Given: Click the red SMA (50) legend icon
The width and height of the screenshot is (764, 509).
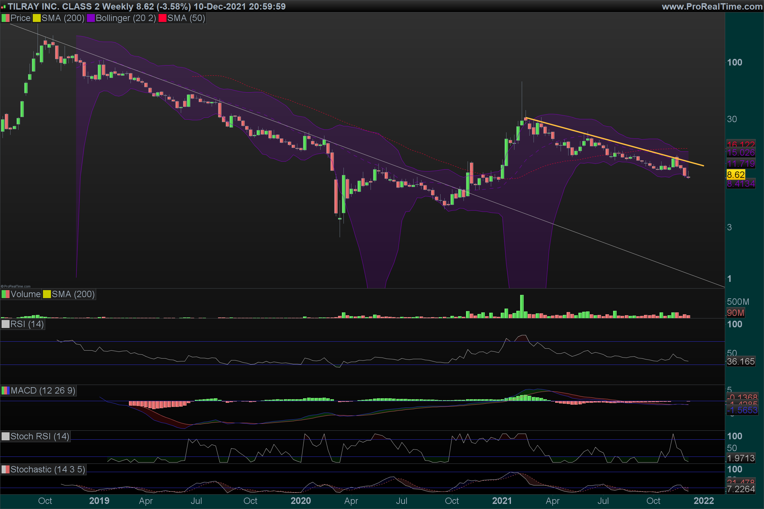Looking at the screenshot, I should point(162,18).
